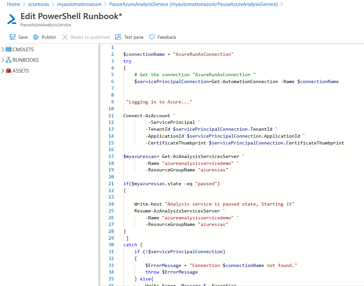Viewport: 364px width, 286px height.
Task: Open the CMDLETS tree item label
Action: pos(23,49)
